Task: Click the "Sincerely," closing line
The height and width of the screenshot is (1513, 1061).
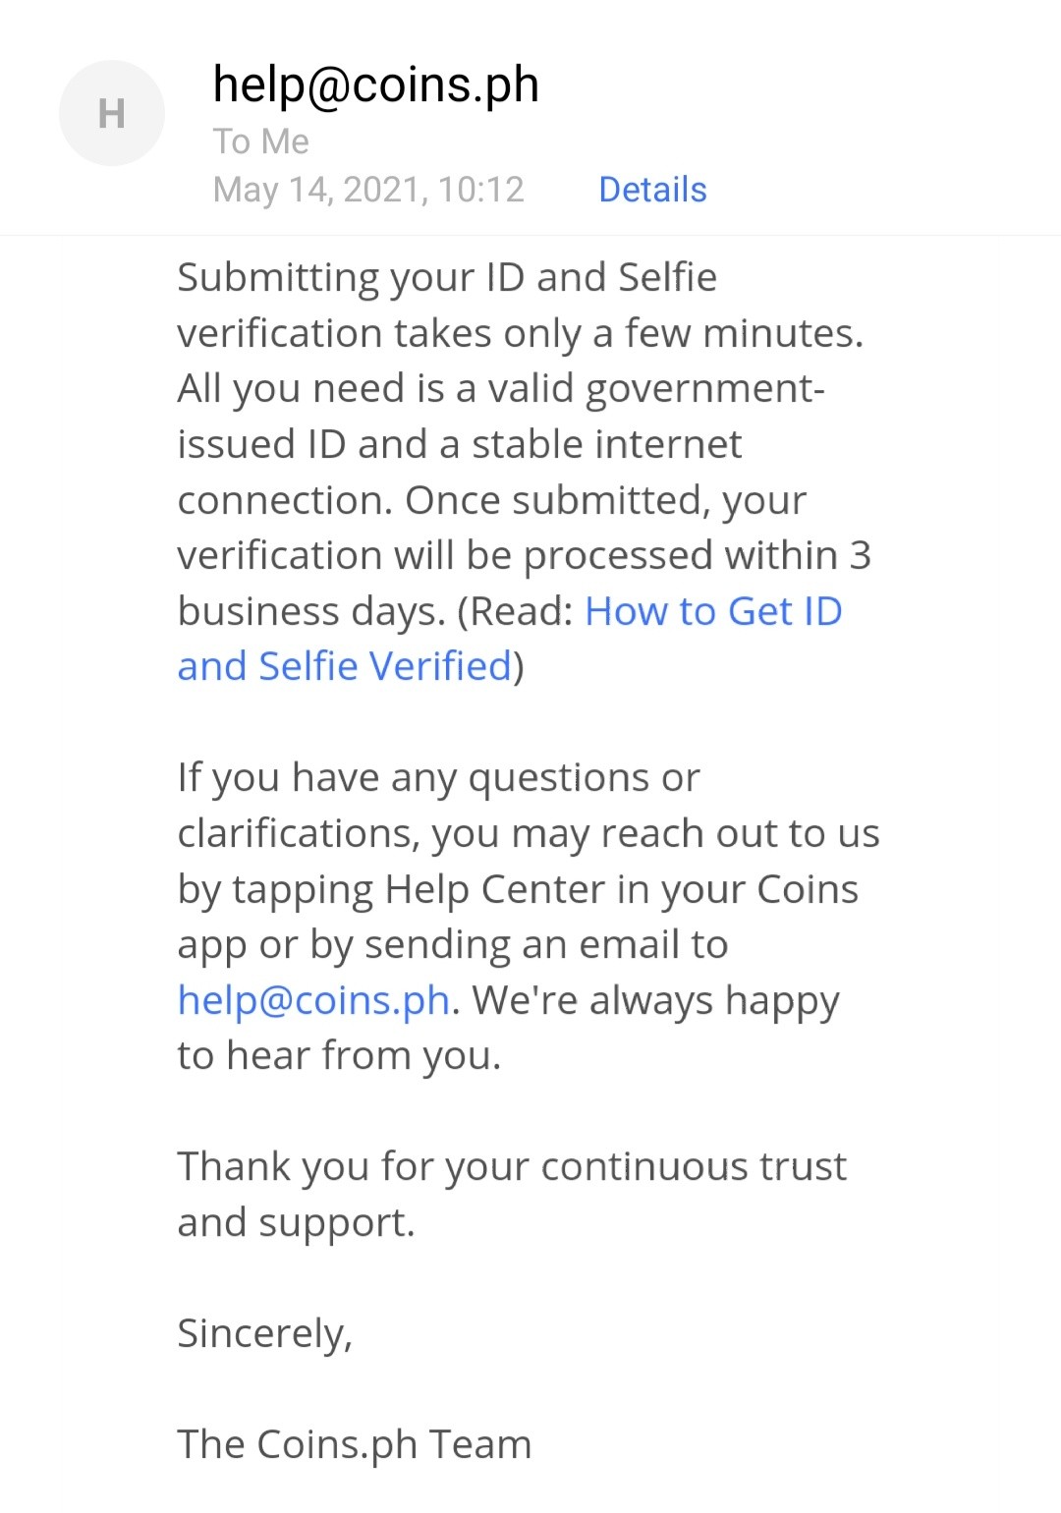Action: click(265, 1334)
